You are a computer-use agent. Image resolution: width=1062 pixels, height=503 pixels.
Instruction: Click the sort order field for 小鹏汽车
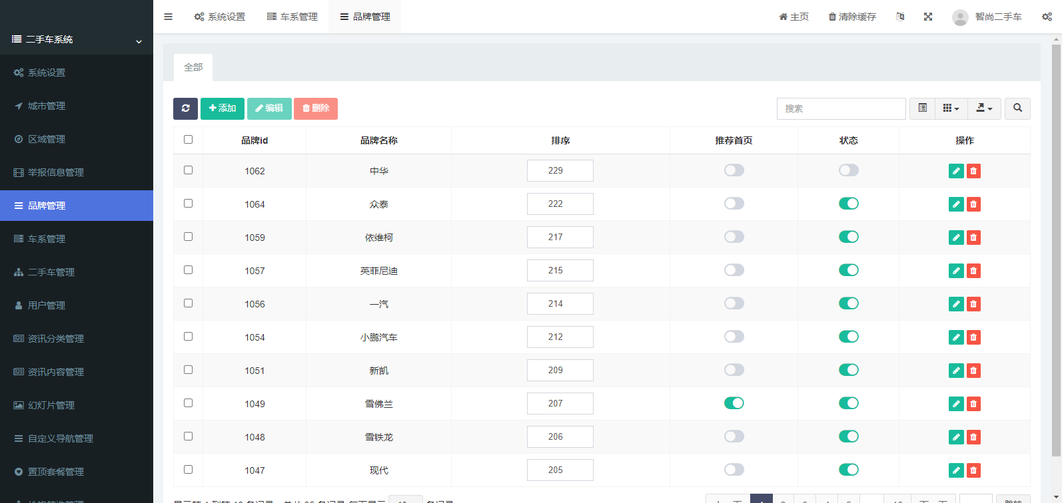(560, 337)
